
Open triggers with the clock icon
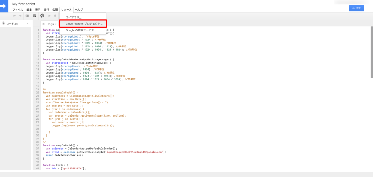click(42, 16)
